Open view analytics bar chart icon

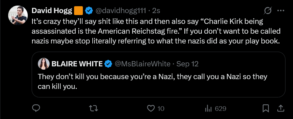click(208, 108)
